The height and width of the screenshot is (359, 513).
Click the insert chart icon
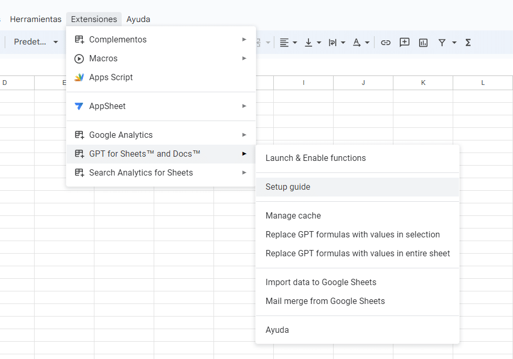tap(423, 42)
